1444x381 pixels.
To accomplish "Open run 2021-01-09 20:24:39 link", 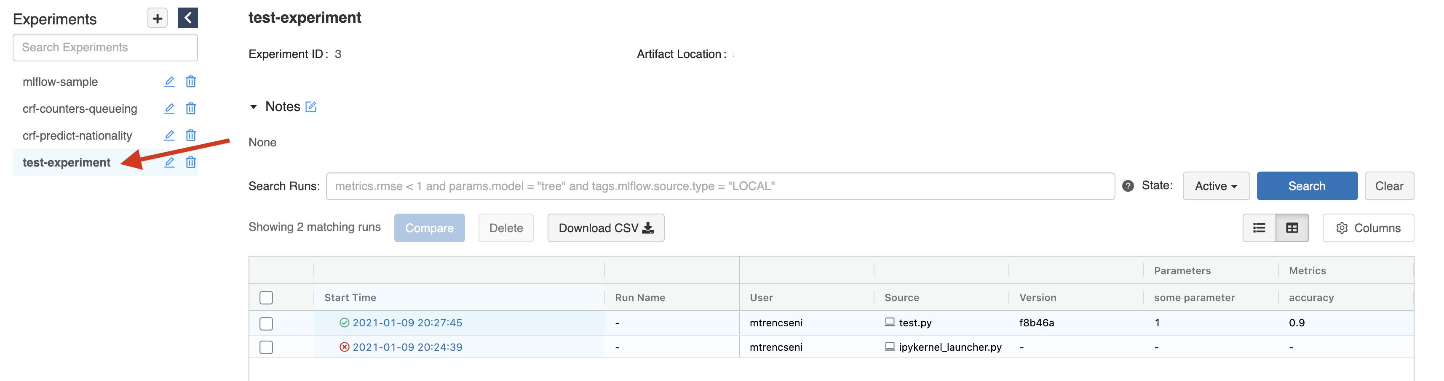I will click(407, 347).
